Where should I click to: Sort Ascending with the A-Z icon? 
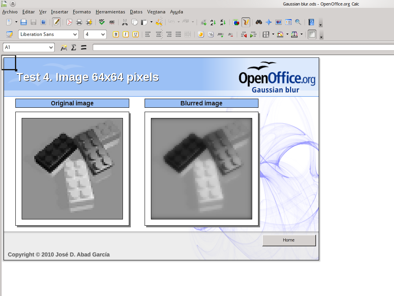coord(213,22)
